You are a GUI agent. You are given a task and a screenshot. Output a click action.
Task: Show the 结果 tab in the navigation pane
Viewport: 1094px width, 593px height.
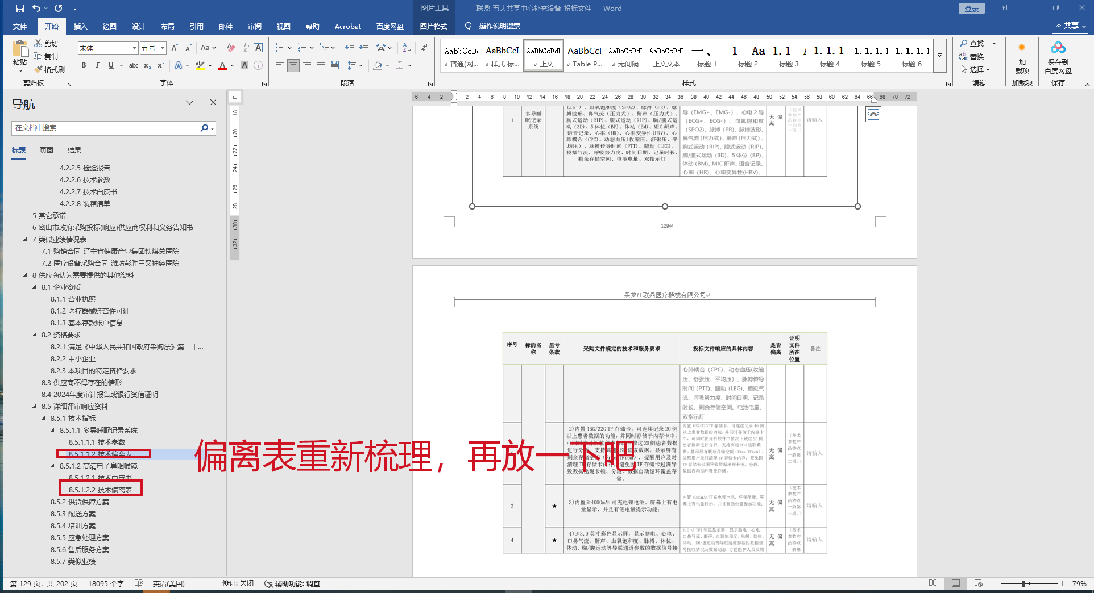(74, 151)
